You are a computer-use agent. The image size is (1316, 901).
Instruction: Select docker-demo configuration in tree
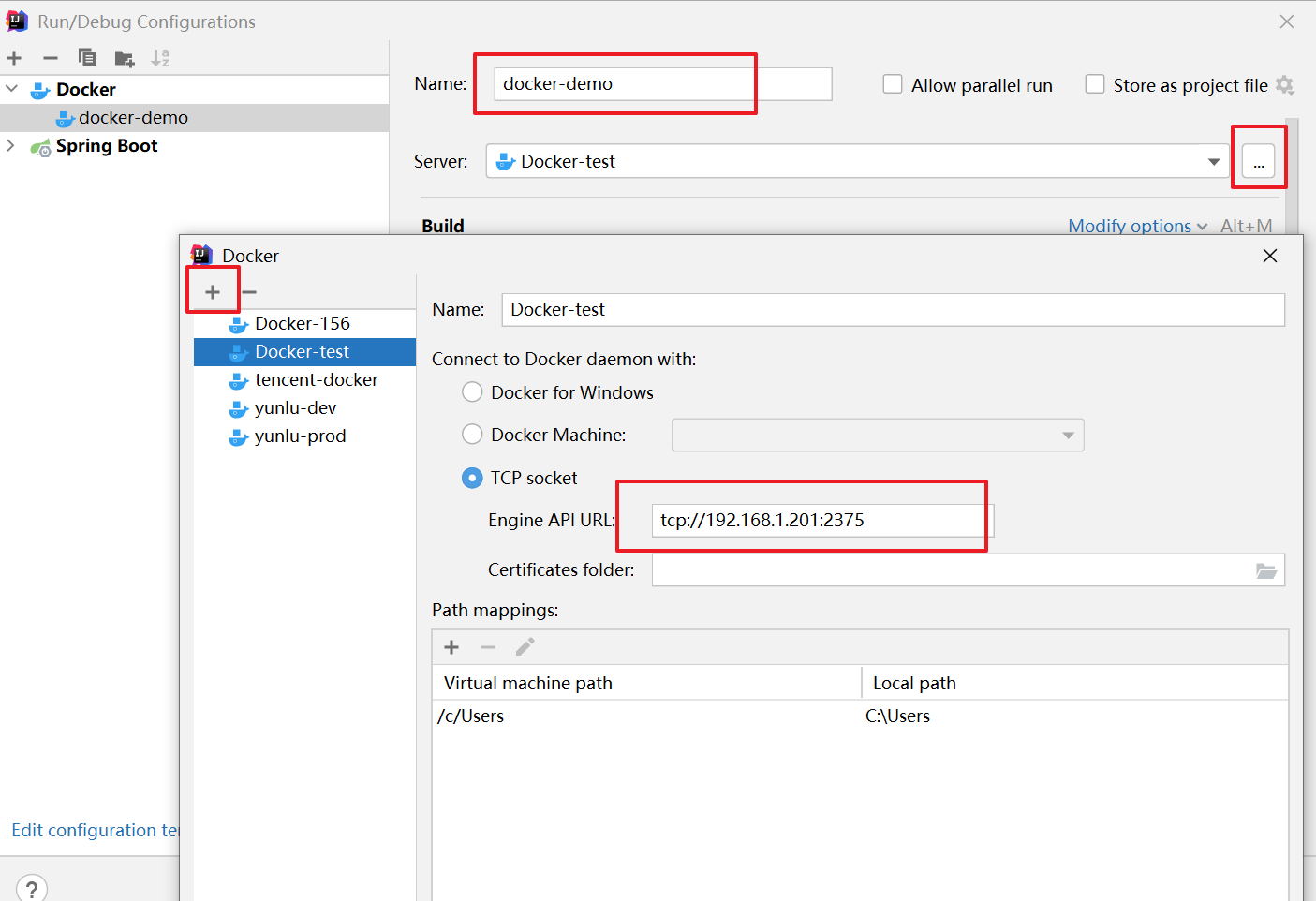pyautogui.click(x=194, y=117)
